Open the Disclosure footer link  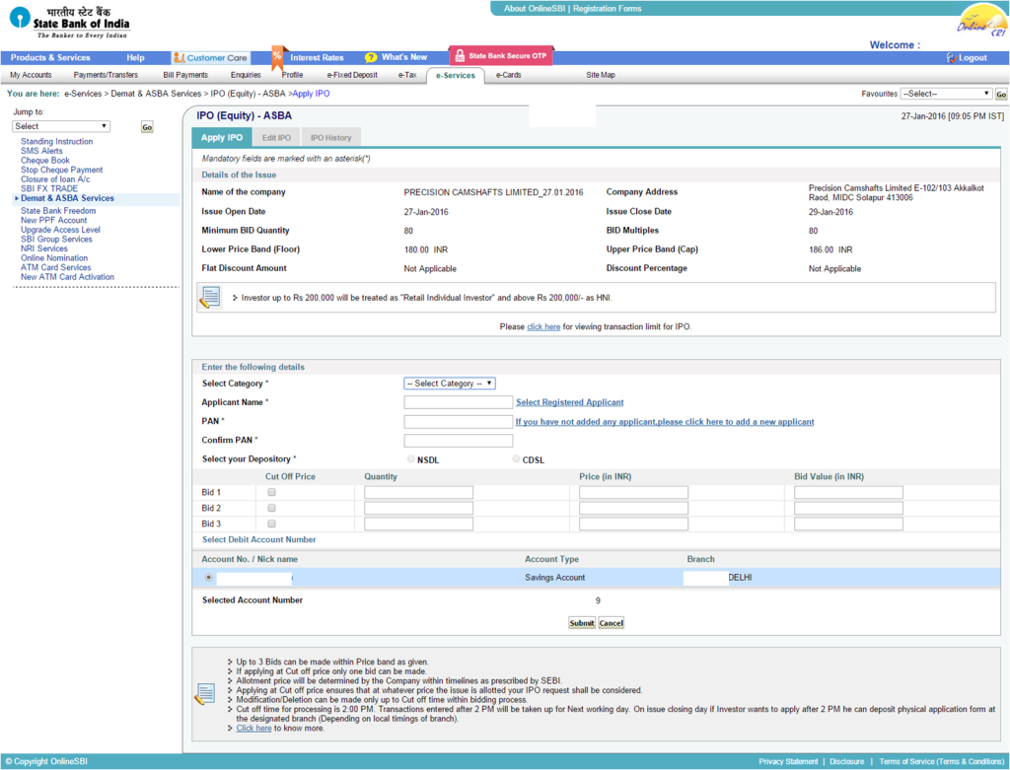coord(846,762)
